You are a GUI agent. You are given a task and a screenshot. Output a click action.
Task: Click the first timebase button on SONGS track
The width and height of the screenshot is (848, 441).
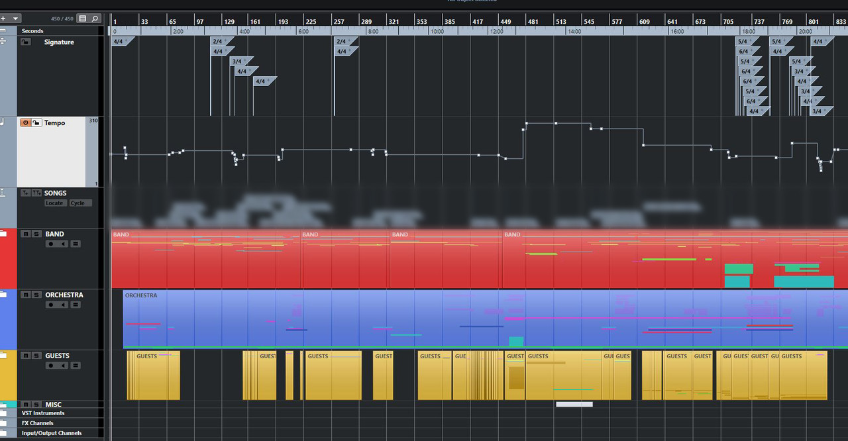click(26, 193)
